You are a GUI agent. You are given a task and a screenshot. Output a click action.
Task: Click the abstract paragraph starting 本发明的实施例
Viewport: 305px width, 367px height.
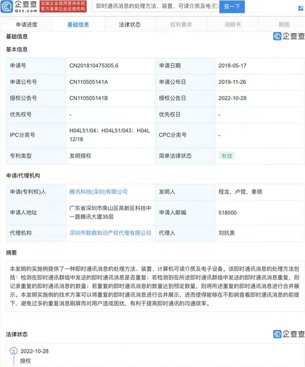click(155, 286)
